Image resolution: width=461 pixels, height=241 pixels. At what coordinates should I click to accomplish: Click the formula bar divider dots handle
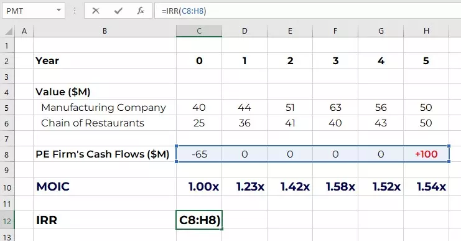pos(75,11)
